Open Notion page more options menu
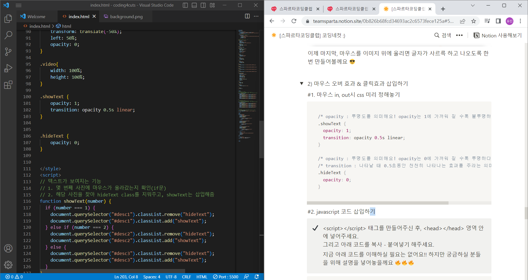528x280 pixels. click(459, 35)
